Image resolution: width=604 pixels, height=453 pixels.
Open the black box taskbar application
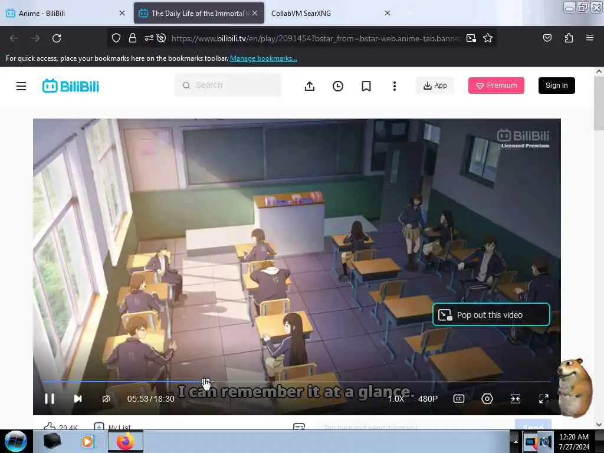52,441
